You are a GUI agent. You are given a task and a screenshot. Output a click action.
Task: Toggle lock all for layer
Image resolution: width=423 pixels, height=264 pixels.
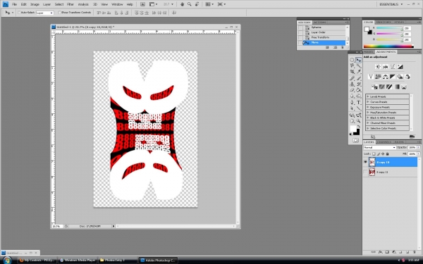point(387,153)
